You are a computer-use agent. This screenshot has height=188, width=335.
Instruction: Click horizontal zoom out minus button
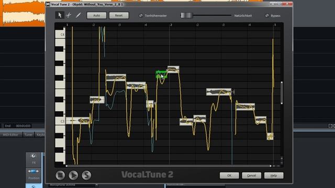coord(278,166)
